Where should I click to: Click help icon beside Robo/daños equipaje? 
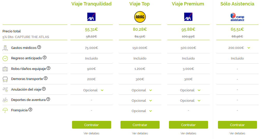48,68
